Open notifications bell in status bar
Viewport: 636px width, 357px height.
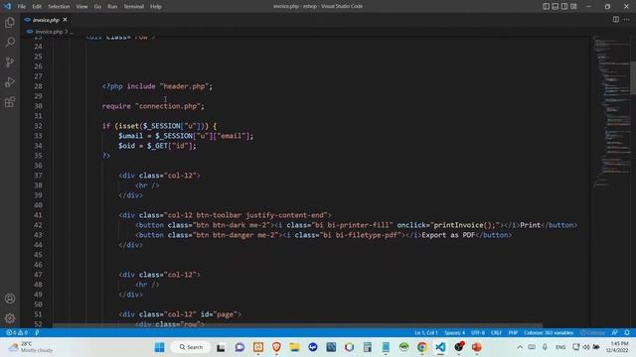[627, 332]
